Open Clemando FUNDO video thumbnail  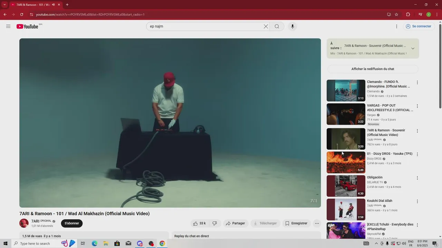click(346, 91)
